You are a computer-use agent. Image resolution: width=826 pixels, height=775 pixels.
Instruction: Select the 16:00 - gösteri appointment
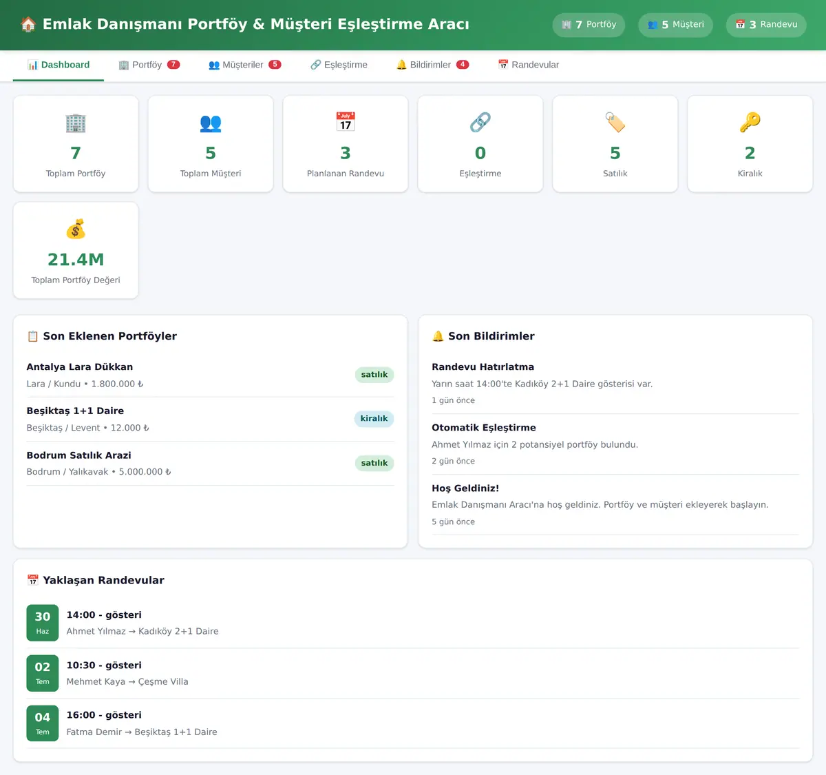(x=413, y=723)
